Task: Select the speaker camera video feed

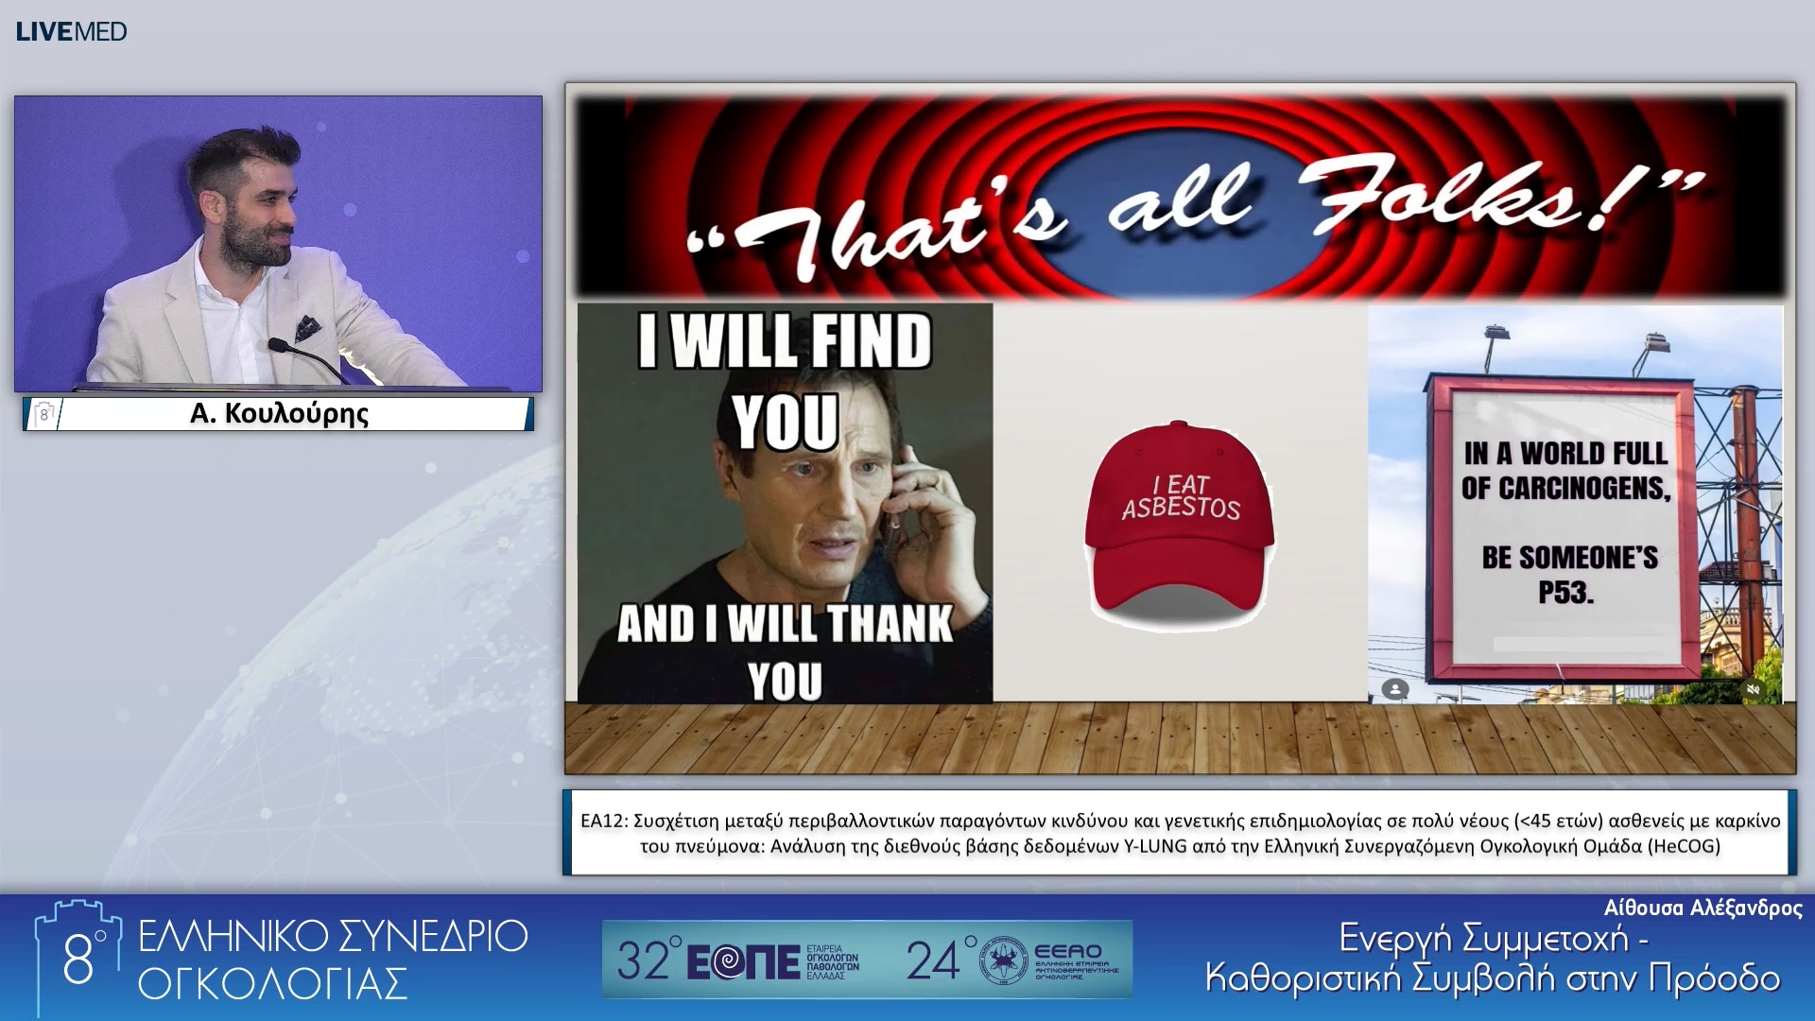Action: coord(278,243)
